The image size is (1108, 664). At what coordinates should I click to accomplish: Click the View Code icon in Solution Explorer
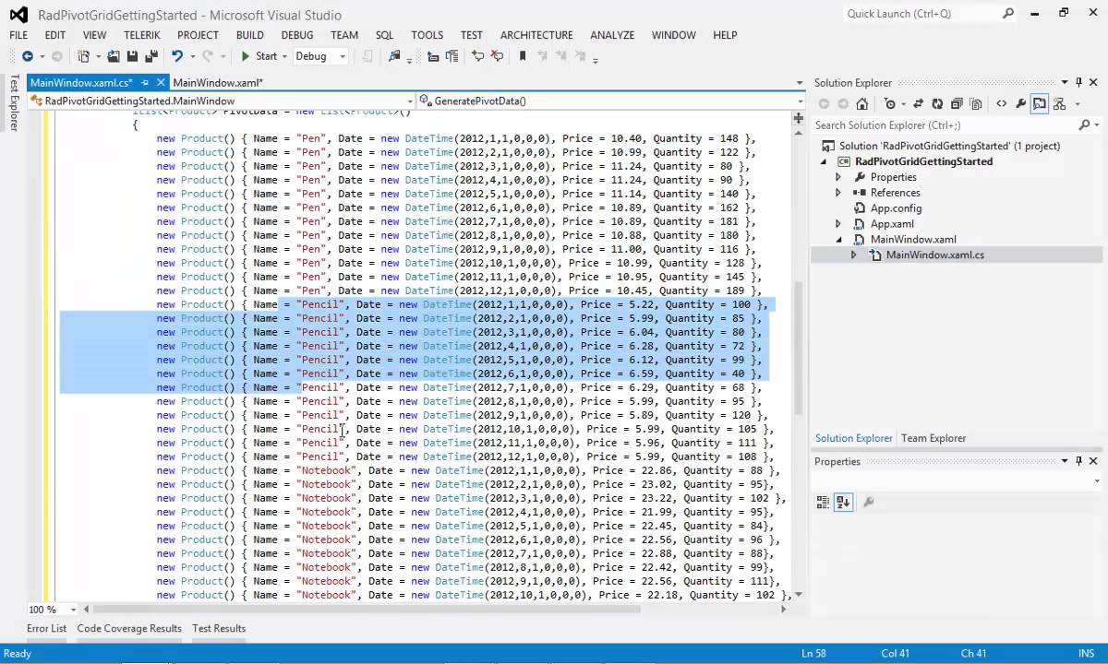tap(1001, 104)
